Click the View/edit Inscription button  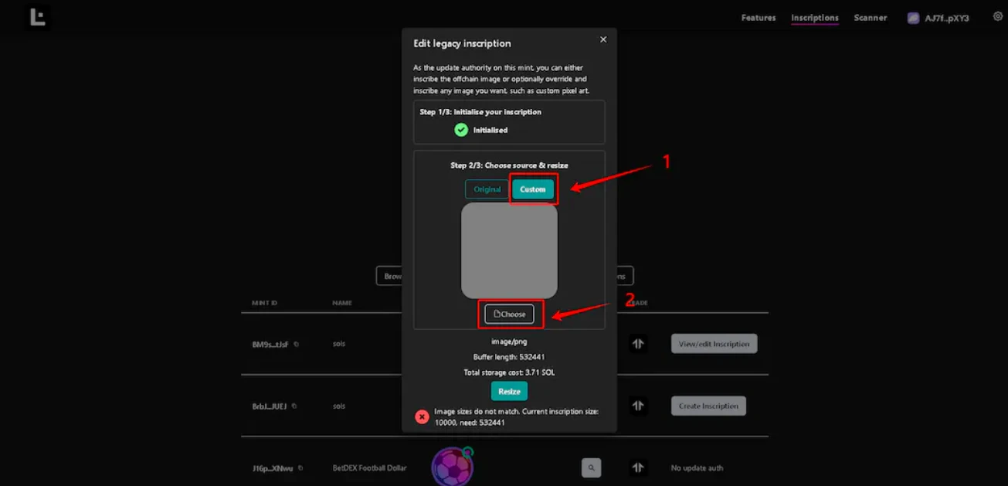pyautogui.click(x=714, y=344)
